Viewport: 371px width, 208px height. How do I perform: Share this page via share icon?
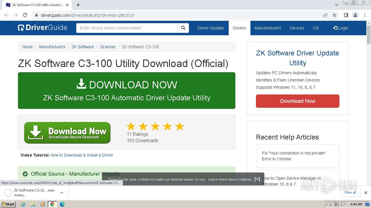click(325, 15)
